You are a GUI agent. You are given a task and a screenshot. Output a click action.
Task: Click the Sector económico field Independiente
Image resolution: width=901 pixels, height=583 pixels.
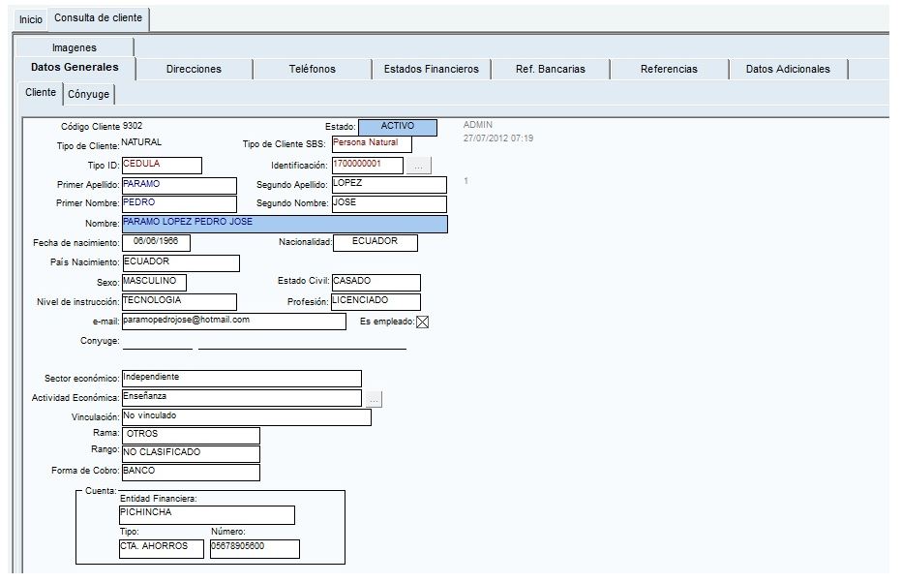click(x=242, y=379)
